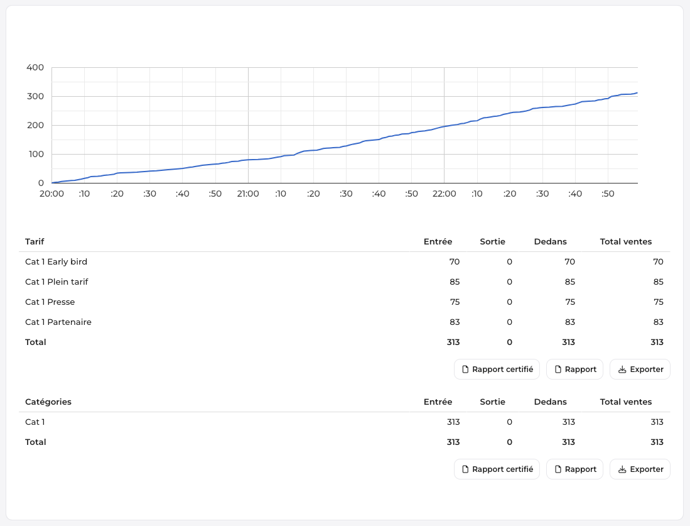Click the 21:00 label on the chart time axis
Image resolution: width=690 pixels, height=526 pixels.
pyautogui.click(x=248, y=194)
